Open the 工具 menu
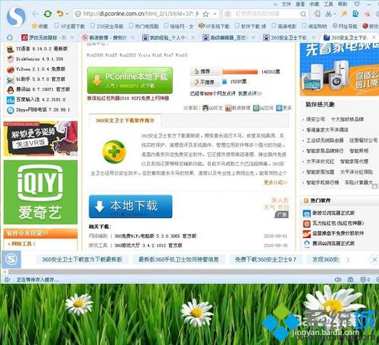Image resolution: width=379 pixels, height=345 pixels. 329,4
